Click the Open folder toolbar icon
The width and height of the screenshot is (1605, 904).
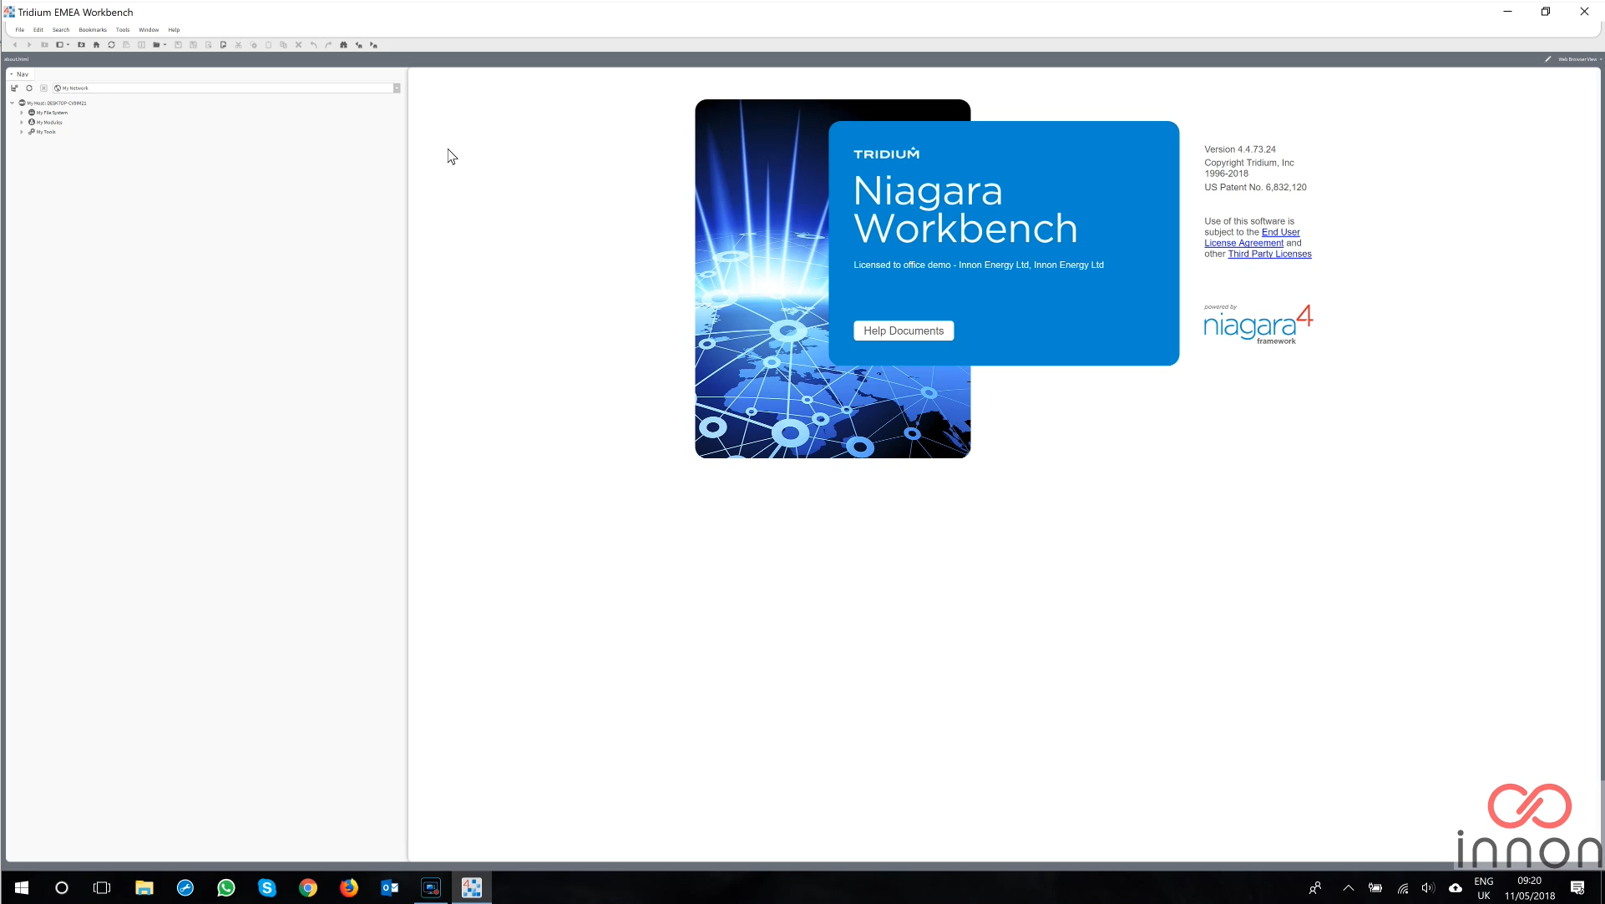(156, 45)
